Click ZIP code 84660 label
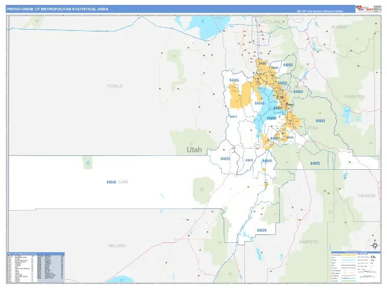The width and height of the screenshot is (387, 290). click(272, 118)
